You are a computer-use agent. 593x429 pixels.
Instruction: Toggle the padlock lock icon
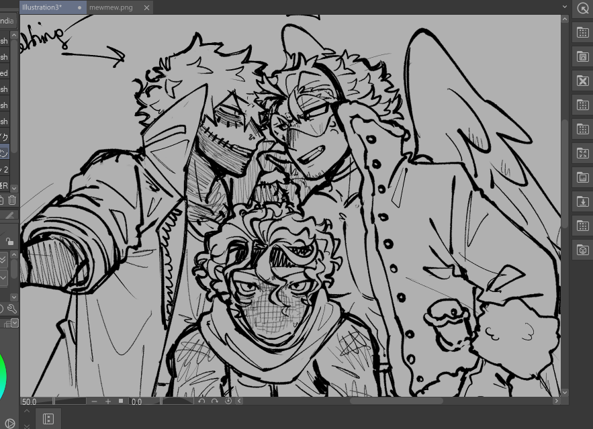point(9,241)
